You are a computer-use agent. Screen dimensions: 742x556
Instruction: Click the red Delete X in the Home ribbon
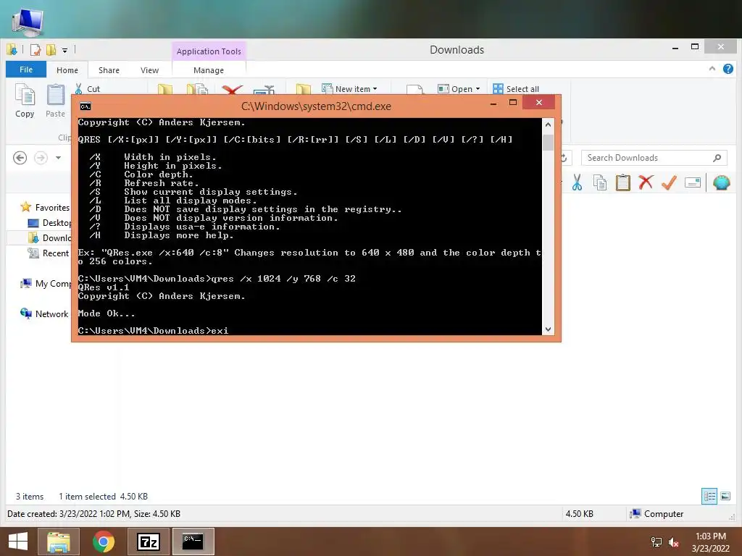point(232,90)
